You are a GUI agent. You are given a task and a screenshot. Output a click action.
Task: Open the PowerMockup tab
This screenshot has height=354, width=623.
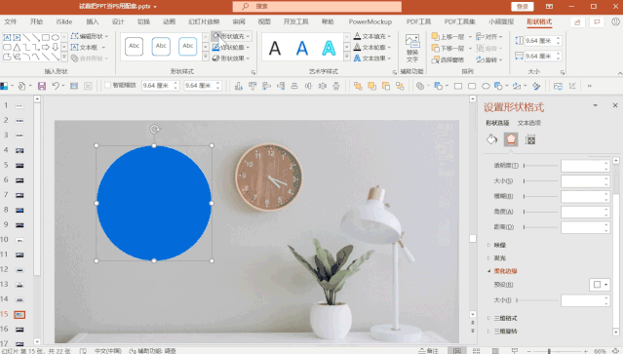point(370,21)
